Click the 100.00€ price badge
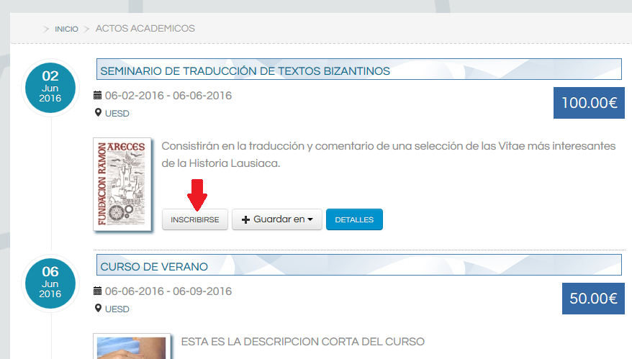 tap(589, 103)
